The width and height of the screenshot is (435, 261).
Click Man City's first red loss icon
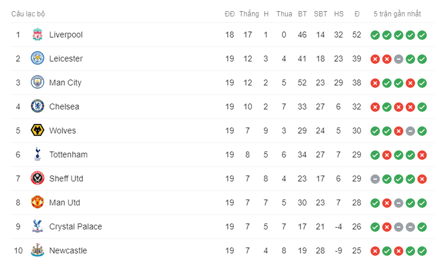coord(375,83)
